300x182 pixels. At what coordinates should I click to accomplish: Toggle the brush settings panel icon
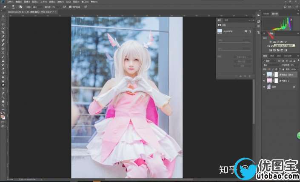pos(21,7)
